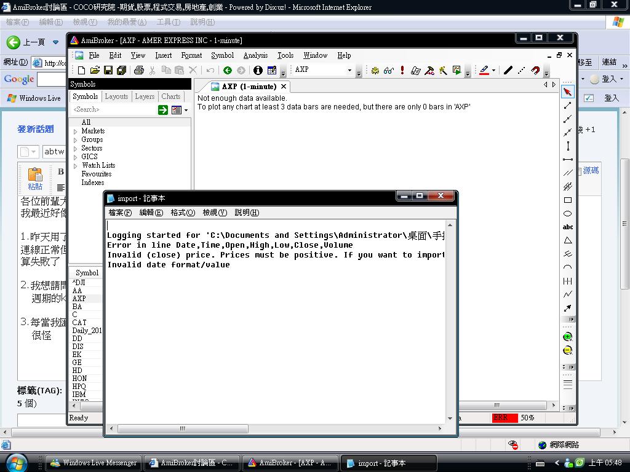This screenshot has height=472, width=630.
Task: Select the Rectangle drawing tool
Action: [x=568, y=200]
